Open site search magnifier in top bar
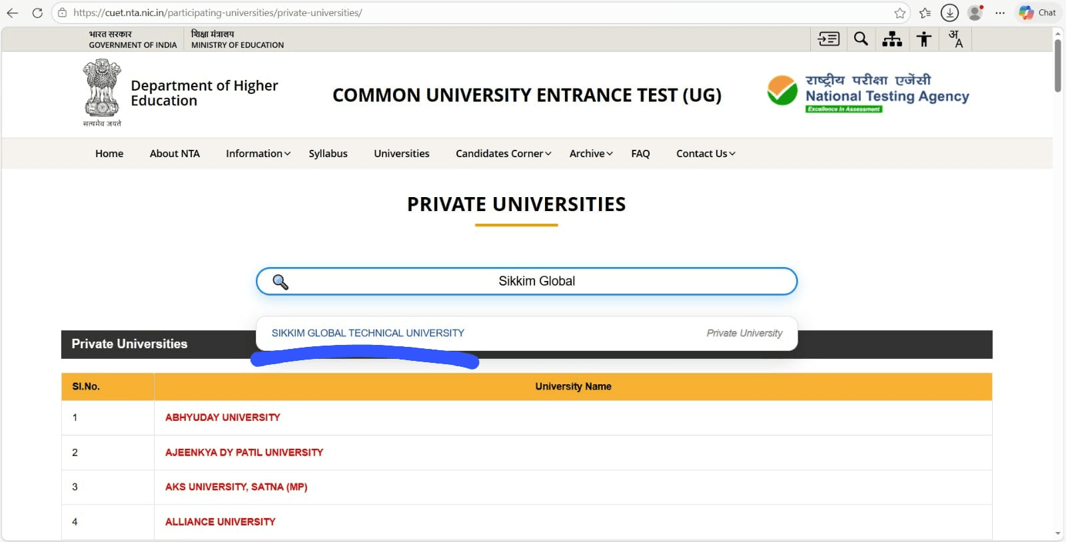The image size is (1066, 542). click(861, 39)
